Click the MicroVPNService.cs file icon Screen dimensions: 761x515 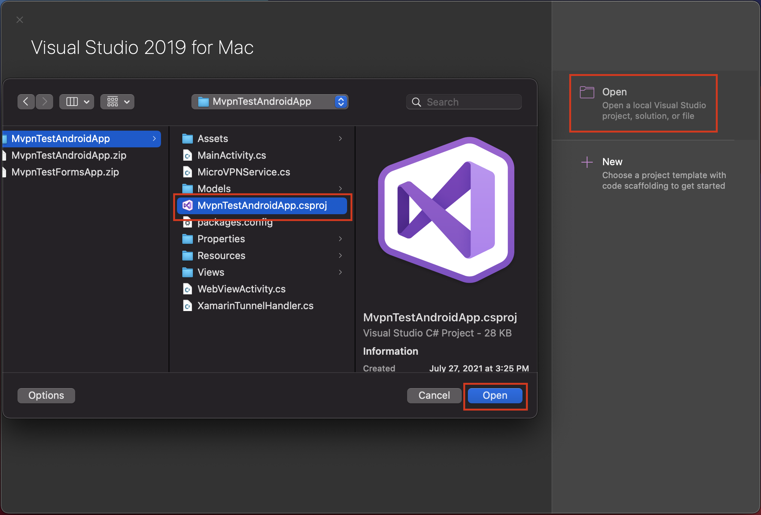188,172
